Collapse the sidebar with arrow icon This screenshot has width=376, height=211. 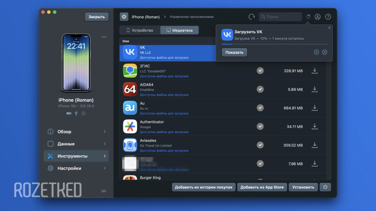click(x=104, y=191)
